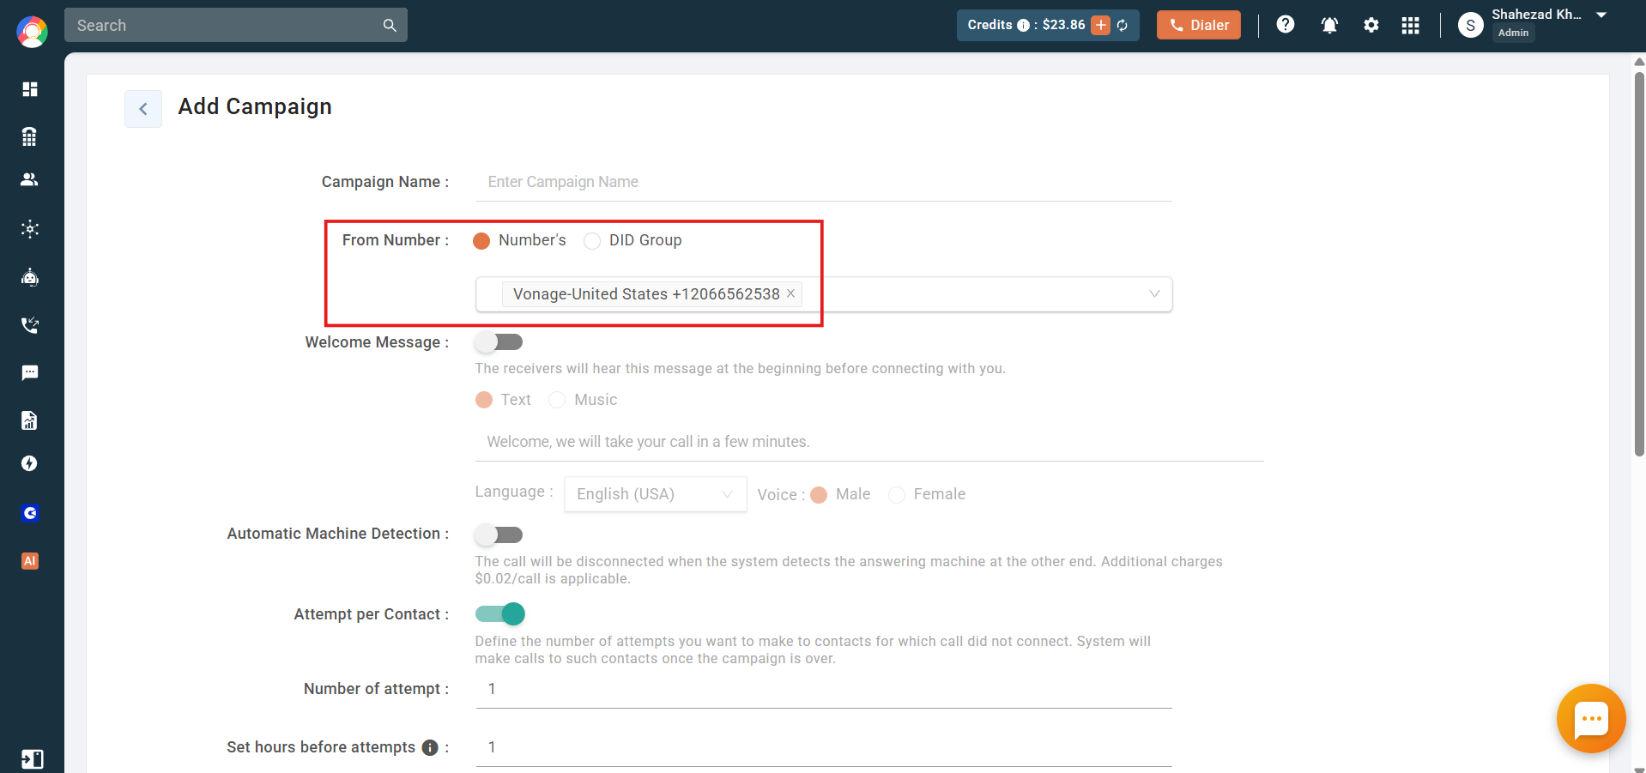Viewport: 1646px width, 773px height.
Task: Click the Campaign Name input field
Action: coord(824,182)
